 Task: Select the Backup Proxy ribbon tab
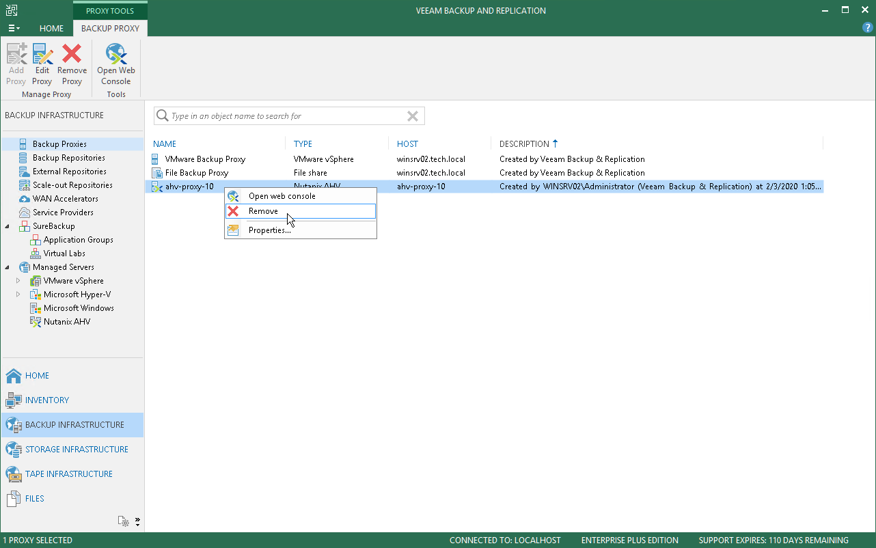pyautogui.click(x=110, y=29)
